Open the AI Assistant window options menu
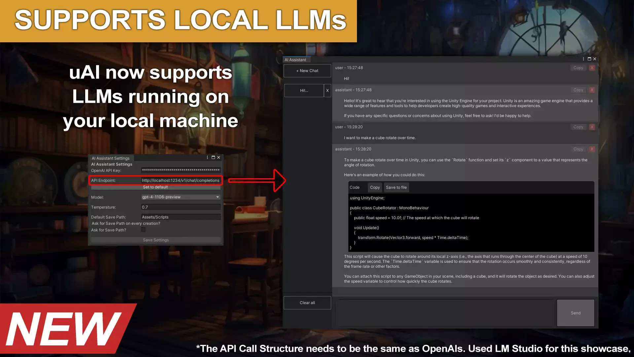 click(583, 59)
